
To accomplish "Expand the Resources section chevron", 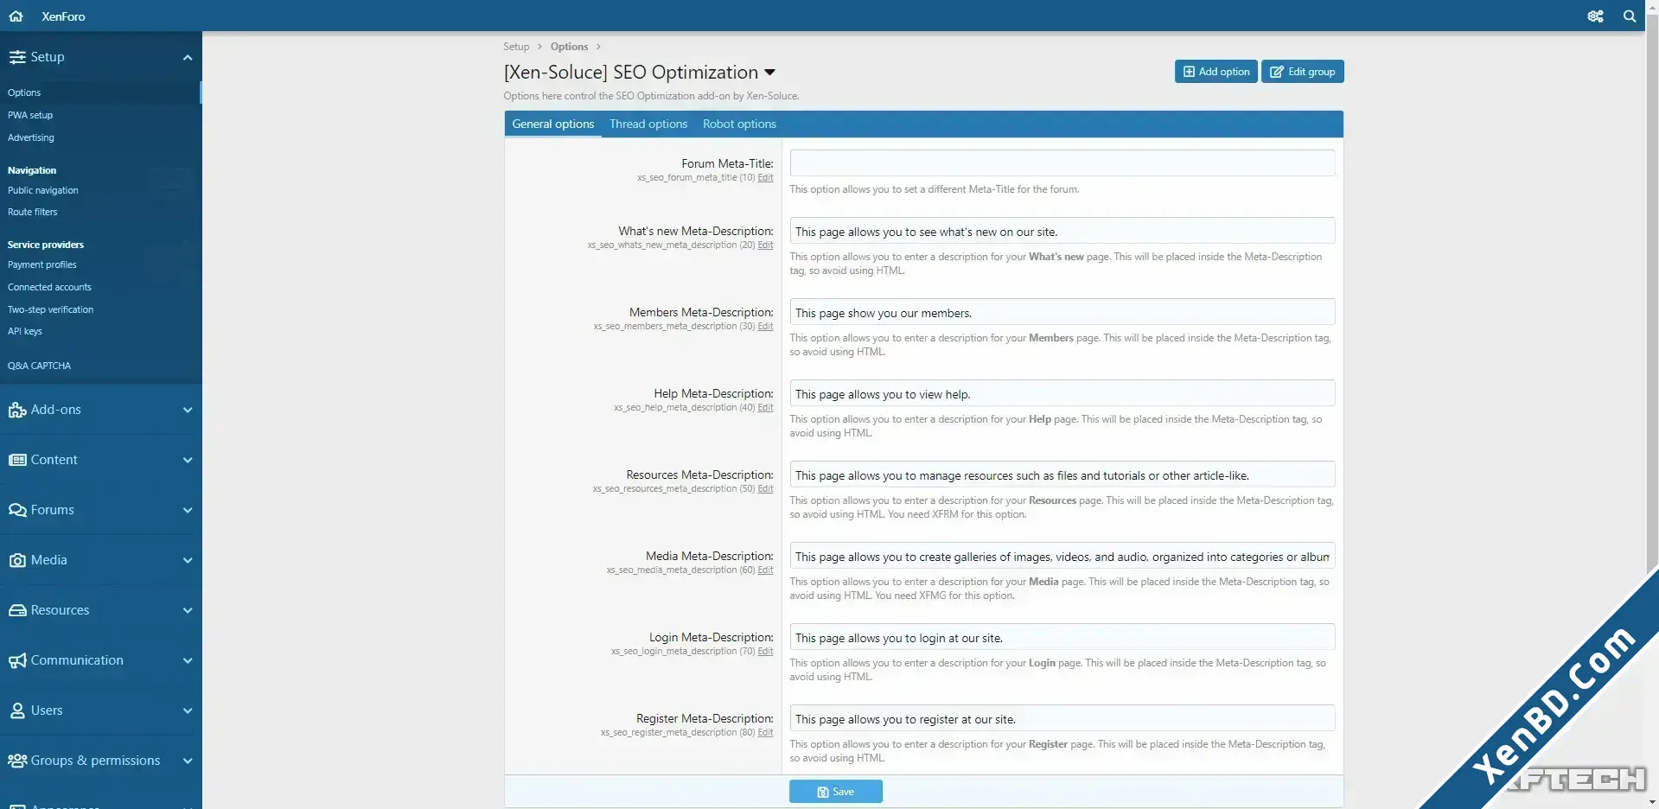I will [188, 610].
